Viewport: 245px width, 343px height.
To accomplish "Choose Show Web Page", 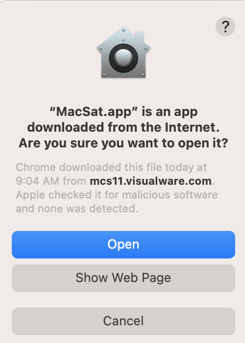I will 123,278.
